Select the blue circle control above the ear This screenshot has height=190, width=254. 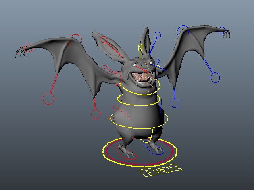pos(158,35)
